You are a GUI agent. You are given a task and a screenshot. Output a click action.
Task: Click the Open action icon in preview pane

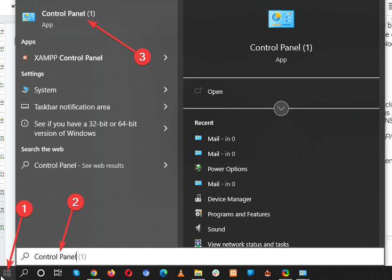[x=198, y=91]
